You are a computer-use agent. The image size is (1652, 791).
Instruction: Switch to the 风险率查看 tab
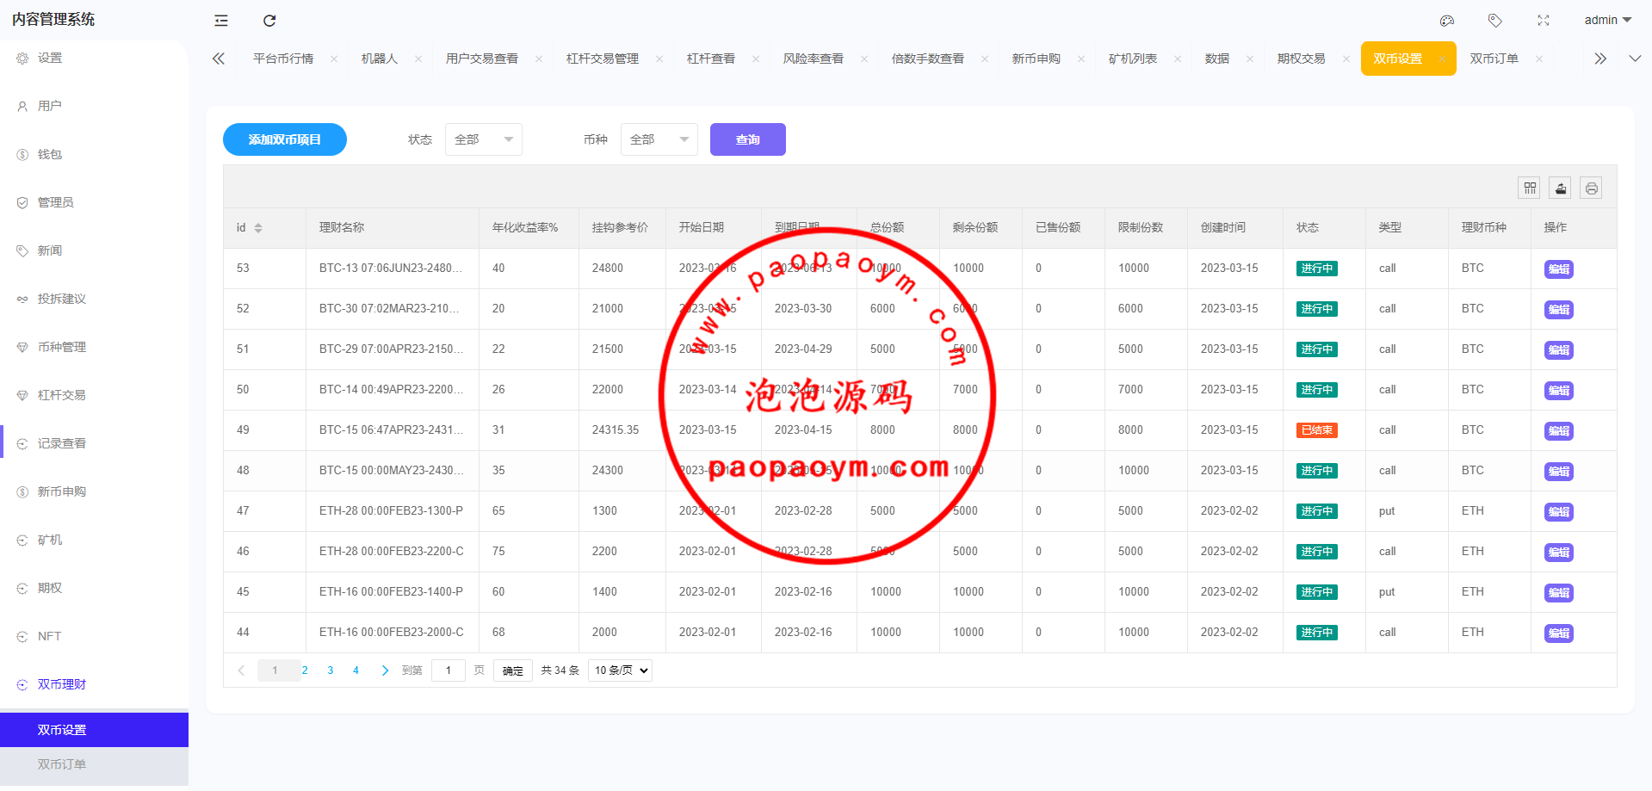click(814, 59)
